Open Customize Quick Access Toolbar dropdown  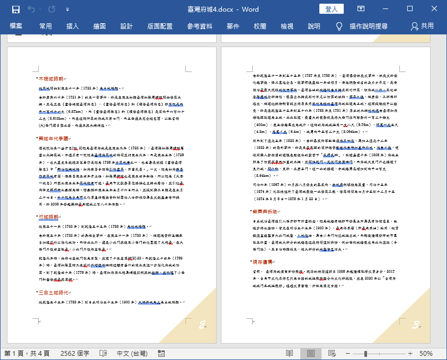68,10
